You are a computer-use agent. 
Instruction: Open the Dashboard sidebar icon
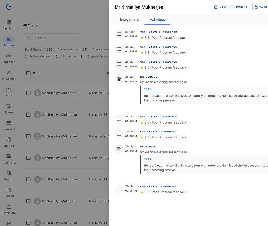(9, 22)
